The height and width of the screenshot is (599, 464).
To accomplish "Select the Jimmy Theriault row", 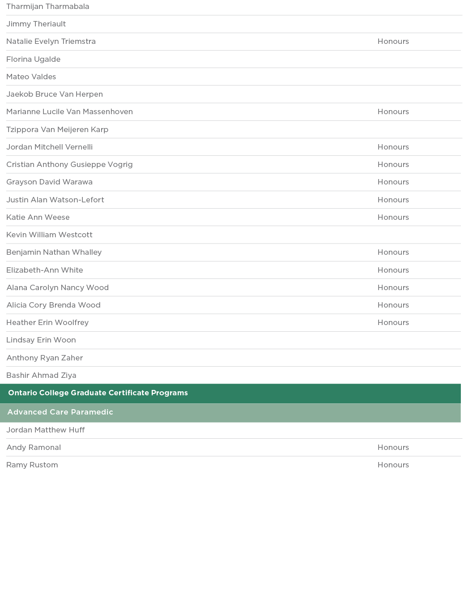I will pos(36,24).
